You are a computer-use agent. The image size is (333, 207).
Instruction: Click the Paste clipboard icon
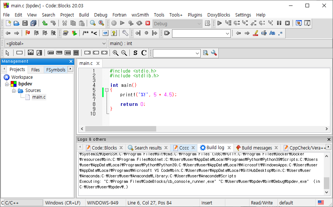[x=82, y=23]
